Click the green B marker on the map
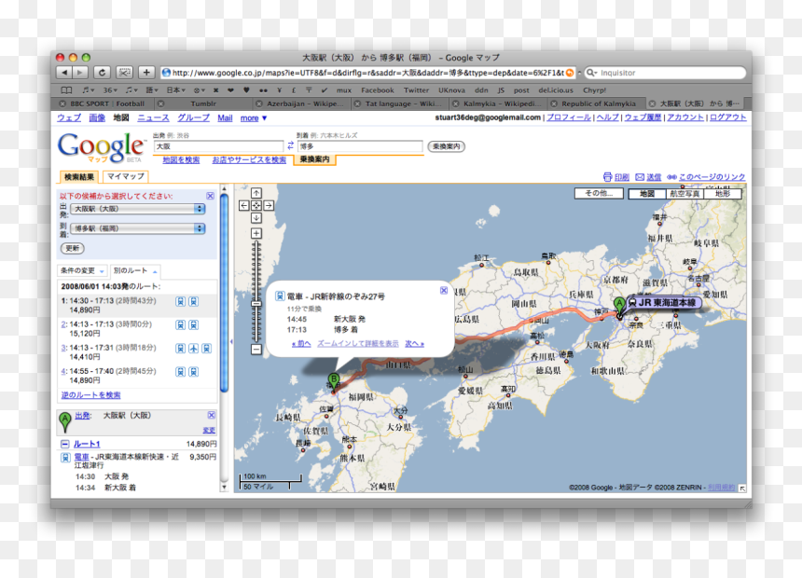 coord(334,382)
